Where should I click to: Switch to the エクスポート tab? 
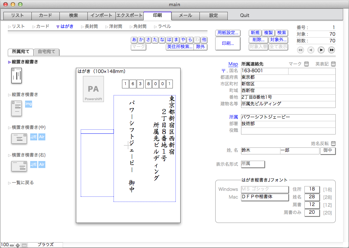(129, 15)
